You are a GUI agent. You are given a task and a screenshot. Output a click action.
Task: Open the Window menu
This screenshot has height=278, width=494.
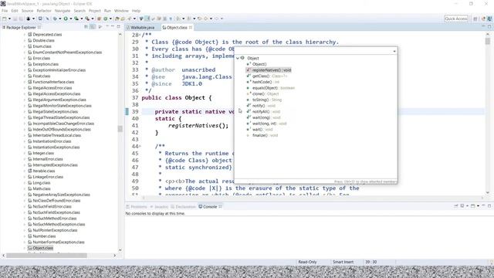121,11
